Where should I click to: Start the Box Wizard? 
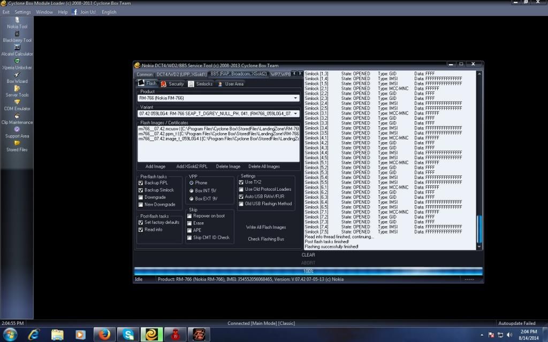pos(17,78)
